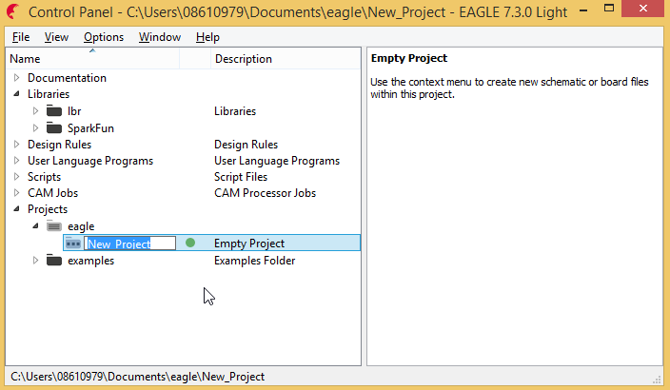
Task: Toggle the green dot beside New_Project
Action: click(x=190, y=244)
